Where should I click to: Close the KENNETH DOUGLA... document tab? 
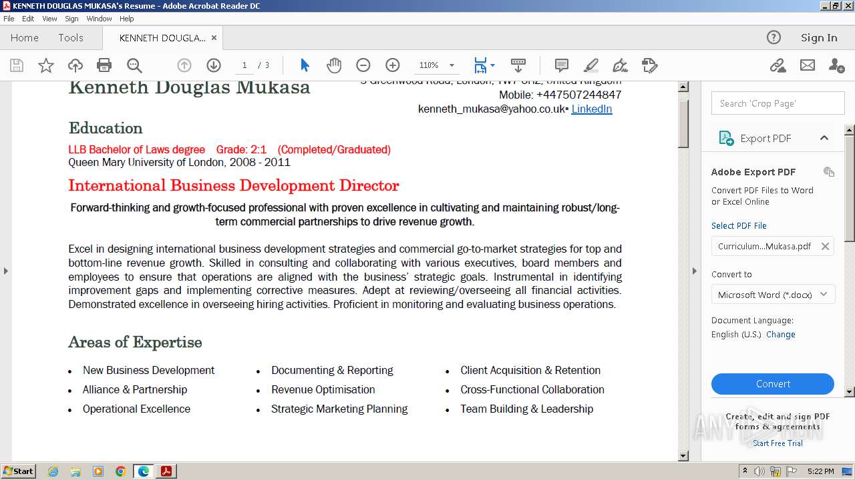point(214,38)
